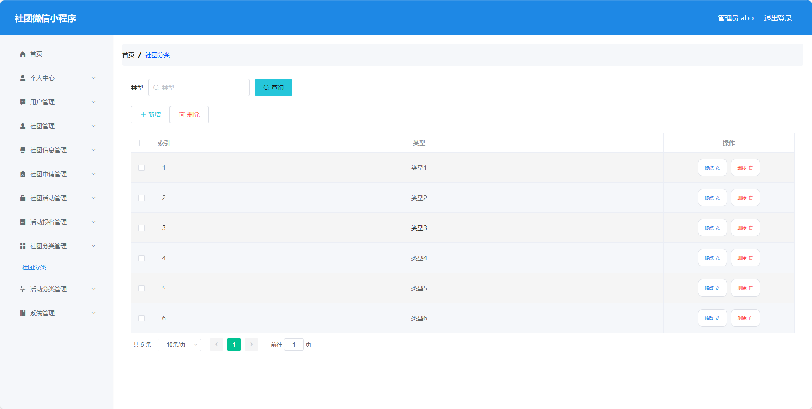Click the pencil icon for 类型3 row
Image resolution: width=812 pixels, height=409 pixels.
pyautogui.click(x=718, y=228)
